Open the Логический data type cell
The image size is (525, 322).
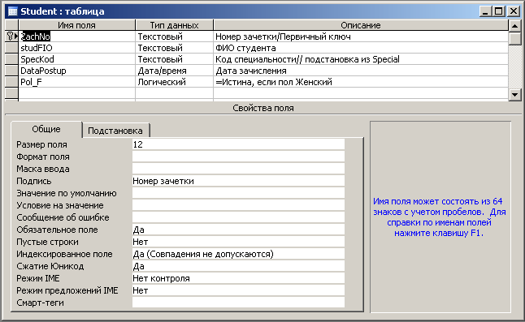(x=175, y=82)
